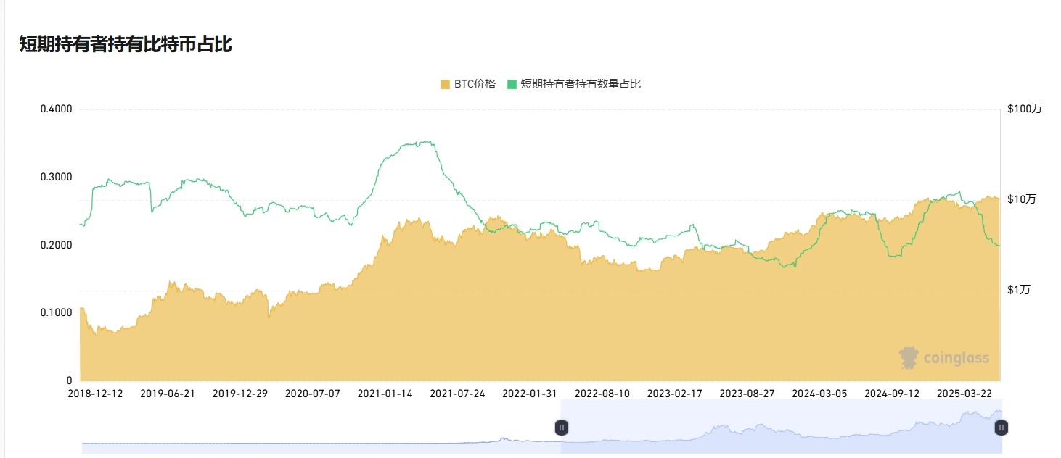The height and width of the screenshot is (458, 1061).
Task: Click the coinglass mascot watermark icon
Action: coord(909,357)
